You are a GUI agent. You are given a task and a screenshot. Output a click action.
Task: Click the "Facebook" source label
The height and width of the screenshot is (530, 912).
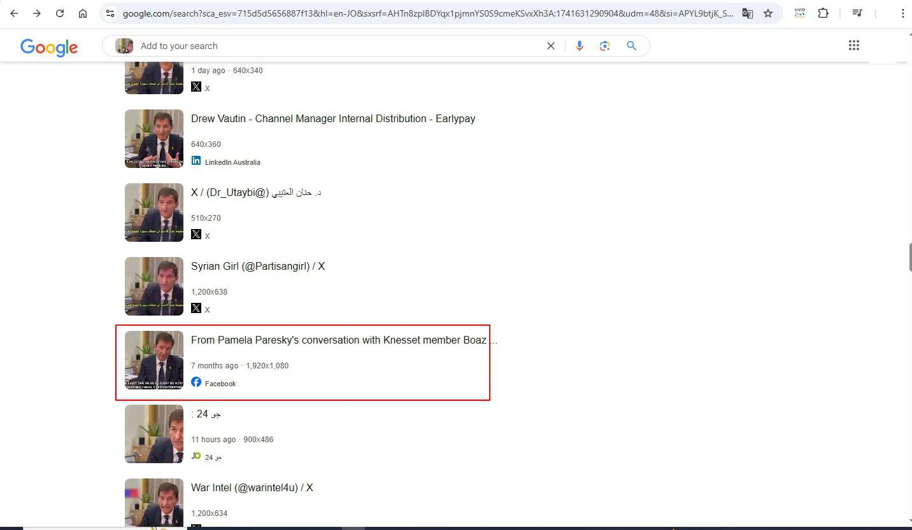pos(220,384)
